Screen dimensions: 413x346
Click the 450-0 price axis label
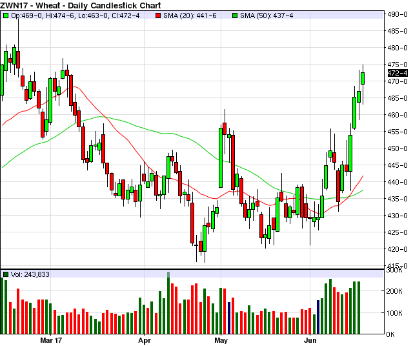(x=398, y=148)
